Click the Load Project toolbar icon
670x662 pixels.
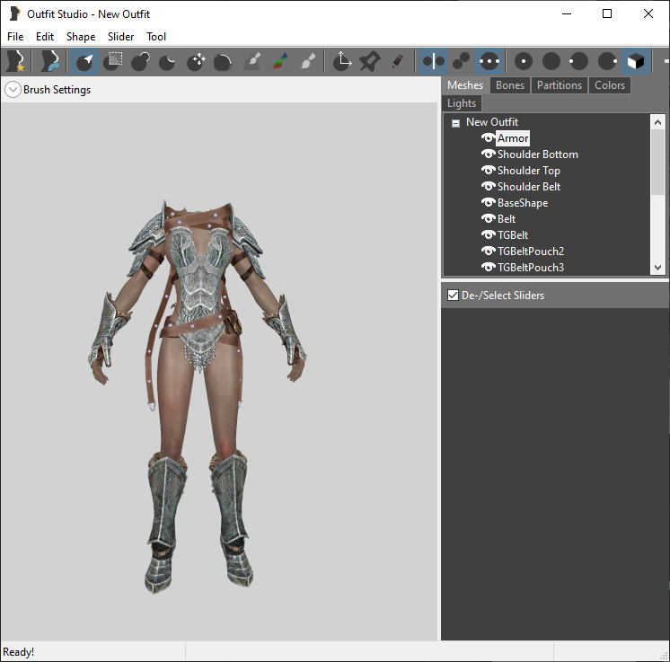(49, 61)
